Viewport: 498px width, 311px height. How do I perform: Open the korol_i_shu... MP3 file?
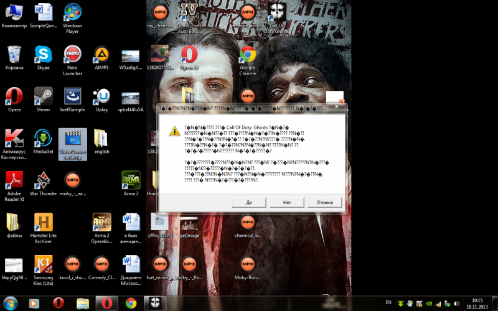(x=72, y=267)
